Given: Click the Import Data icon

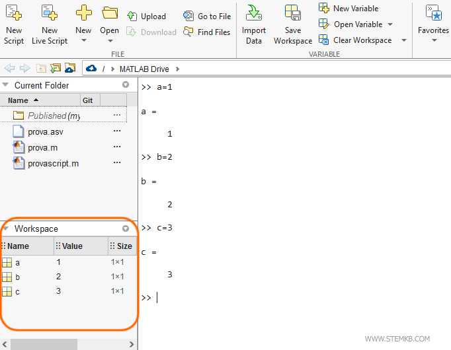Looking at the screenshot, I should (x=254, y=13).
